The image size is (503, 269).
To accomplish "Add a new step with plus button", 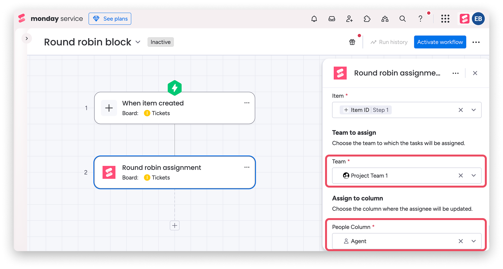I will click(175, 226).
